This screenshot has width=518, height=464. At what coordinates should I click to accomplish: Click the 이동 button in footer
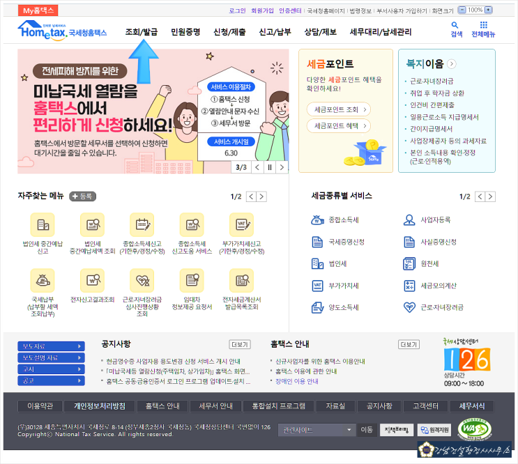pyautogui.click(x=367, y=430)
